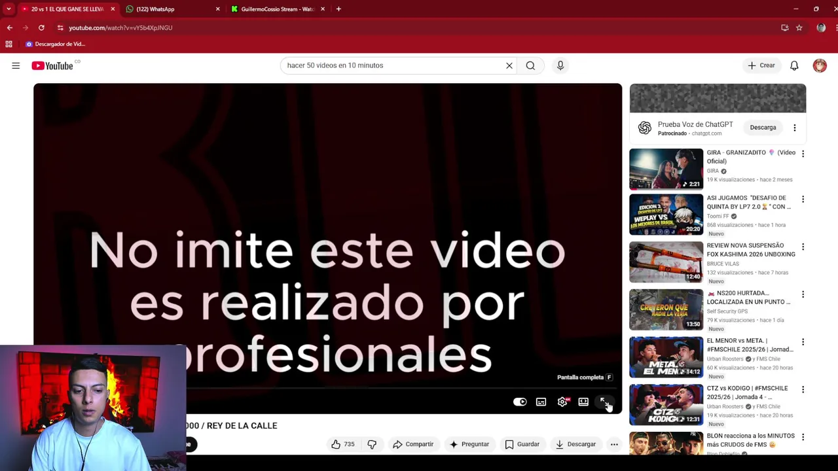Image resolution: width=838 pixels, height=471 pixels.
Task: Dislike the video with thumbs down
Action: [x=372, y=444]
